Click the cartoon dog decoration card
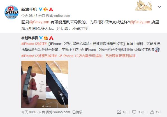Viewport: 167px width, 117px height. click(x=143, y=6)
